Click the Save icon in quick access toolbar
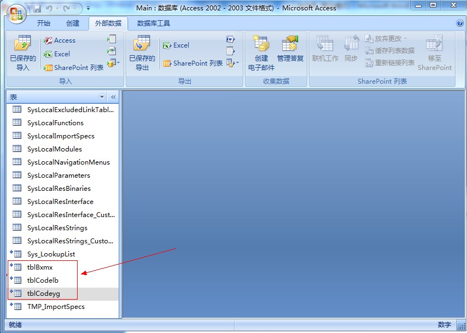 tap(37, 9)
